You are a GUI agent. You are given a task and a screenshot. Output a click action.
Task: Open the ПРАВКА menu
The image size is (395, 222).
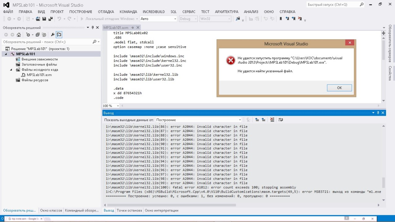coord(25,12)
